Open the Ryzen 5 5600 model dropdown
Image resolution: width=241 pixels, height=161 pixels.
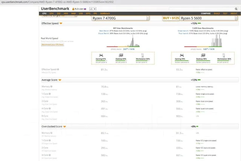point(236,18)
